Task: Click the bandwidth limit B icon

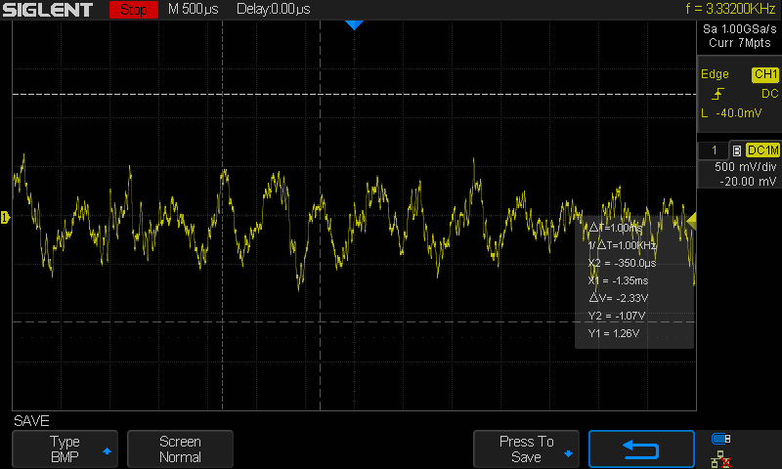Action: coord(737,150)
